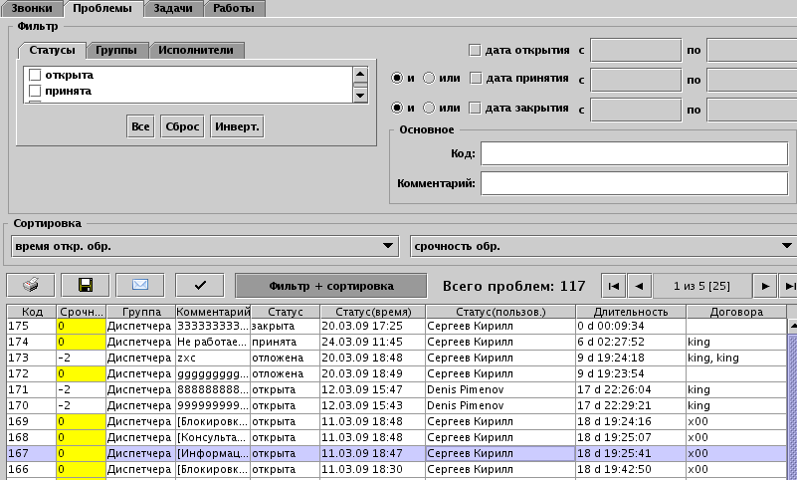797x480 pixels.
Task: Open the 'Исполнители' filter tab
Action: (x=196, y=50)
